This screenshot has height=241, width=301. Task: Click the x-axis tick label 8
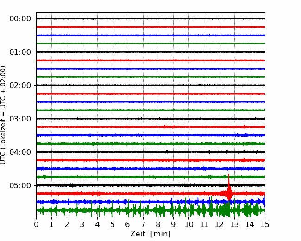tap(158, 224)
